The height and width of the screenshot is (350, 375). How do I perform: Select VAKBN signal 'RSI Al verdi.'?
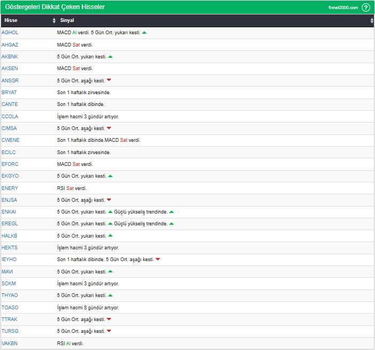click(70, 343)
